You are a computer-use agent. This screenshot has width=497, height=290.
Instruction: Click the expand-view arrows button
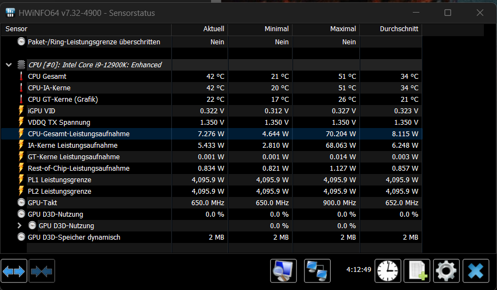point(14,271)
